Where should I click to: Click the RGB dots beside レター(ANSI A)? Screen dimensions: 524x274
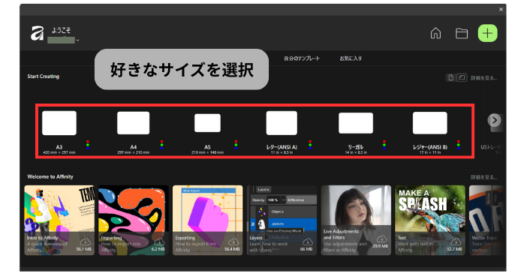[x=310, y=145]
